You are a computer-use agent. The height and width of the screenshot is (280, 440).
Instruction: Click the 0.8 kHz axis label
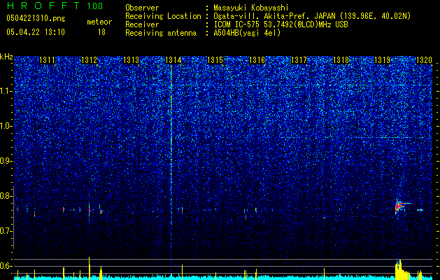click(6, 196)
